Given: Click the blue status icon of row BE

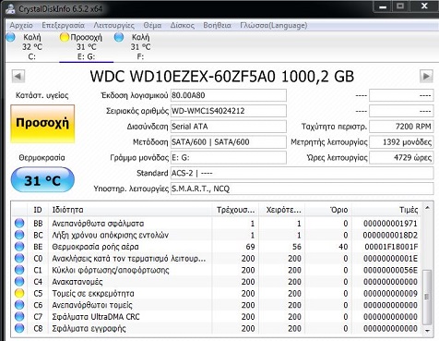Looking at the screenshot, I should click(x=19, y=247).
